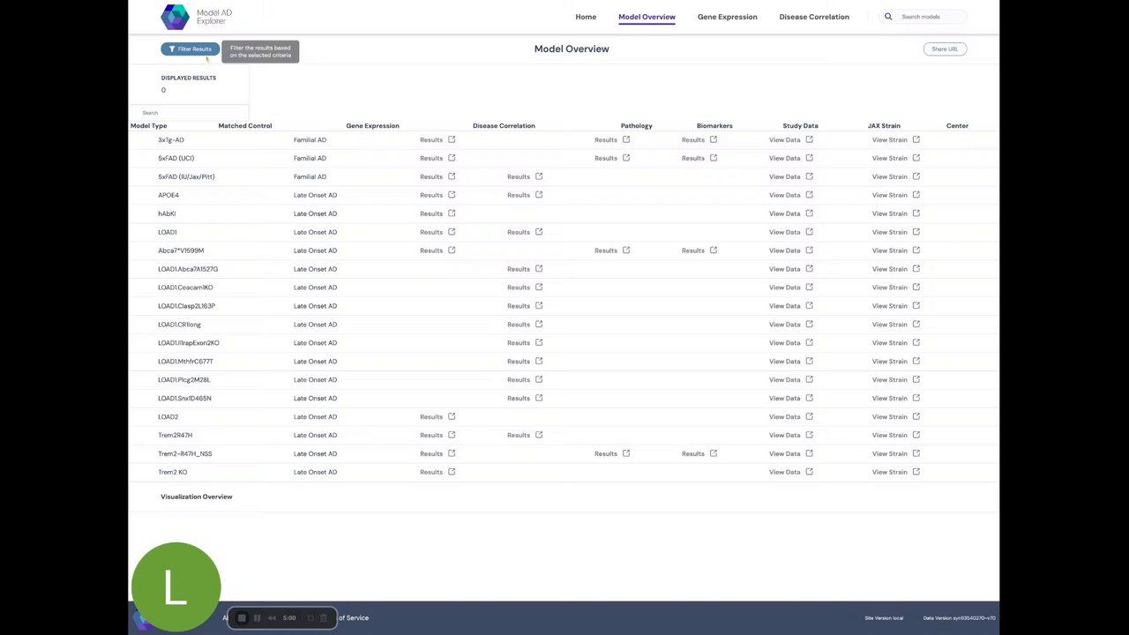
Task: Click the Abca7*V1599M model name
Action: pos(181,250)
